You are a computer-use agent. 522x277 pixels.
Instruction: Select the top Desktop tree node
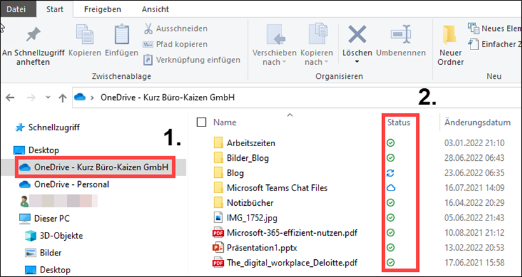pyautogui.click(x=36, y=151)
